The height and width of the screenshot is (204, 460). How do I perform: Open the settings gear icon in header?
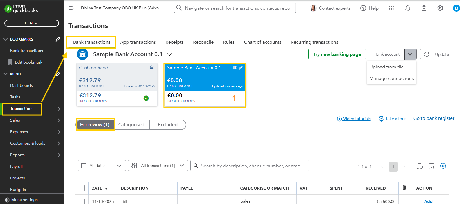pos(440,8)
